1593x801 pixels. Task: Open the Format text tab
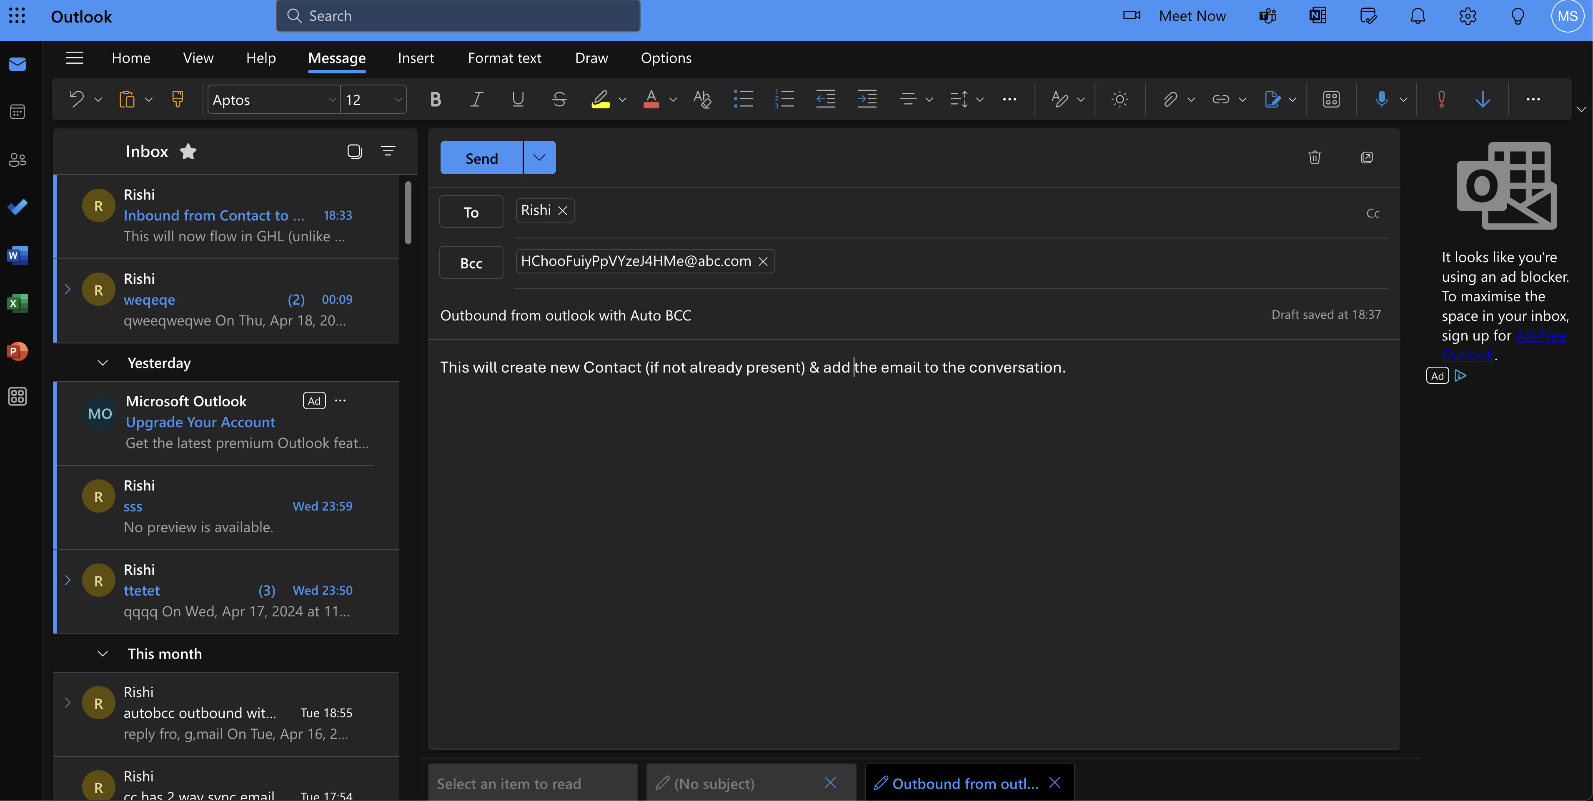tap(504, 58)
